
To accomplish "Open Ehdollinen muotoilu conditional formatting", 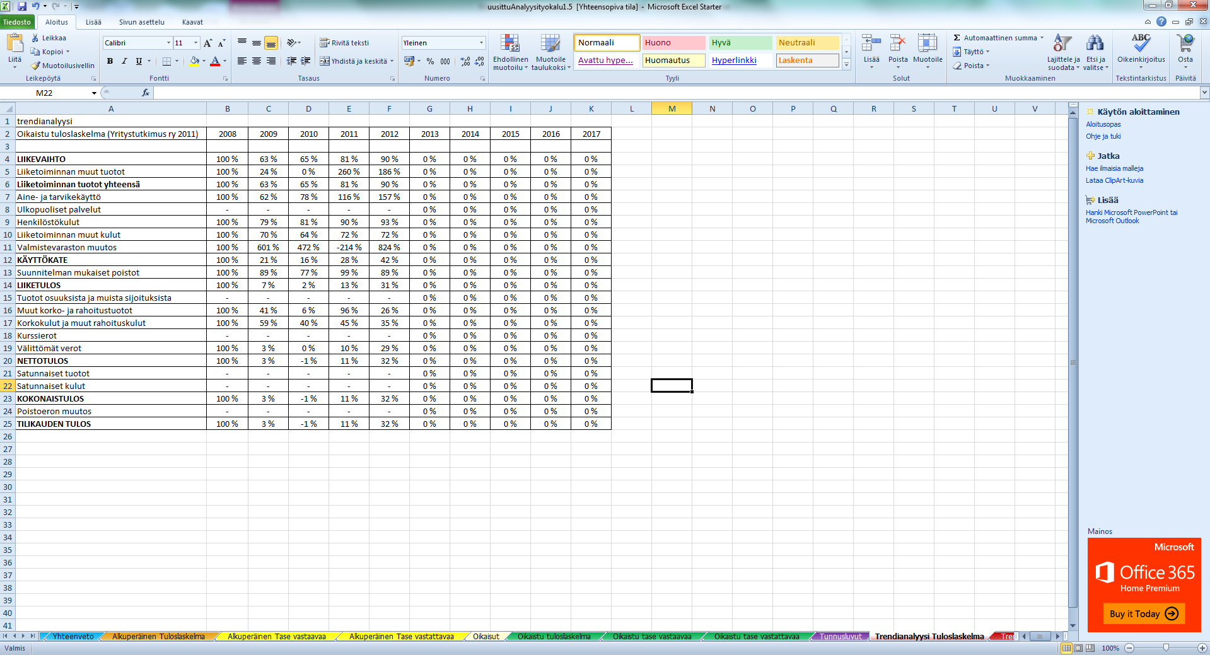I will pyautogui.click(x=511, y=52).
